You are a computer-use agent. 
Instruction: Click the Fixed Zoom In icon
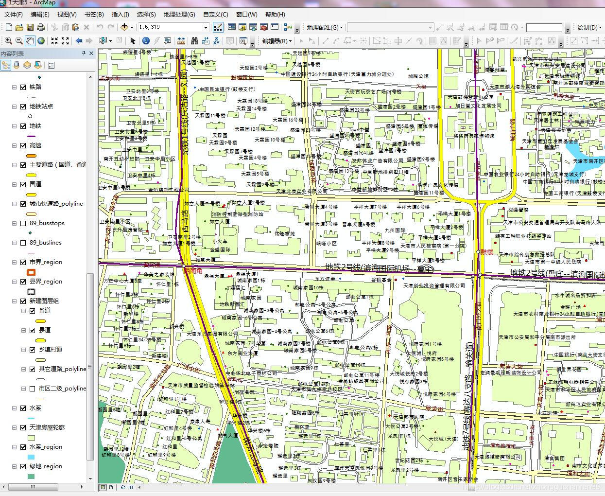coord(54,41)
